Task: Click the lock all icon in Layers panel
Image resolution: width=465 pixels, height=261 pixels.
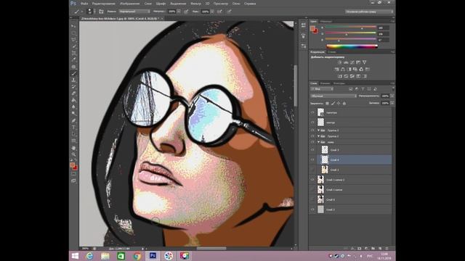Action: [x=344, y=103]
